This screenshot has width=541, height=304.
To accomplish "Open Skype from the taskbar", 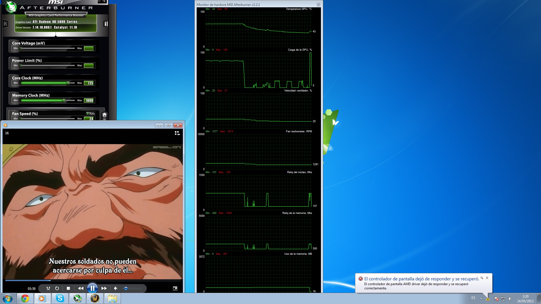I will (60, 298).
